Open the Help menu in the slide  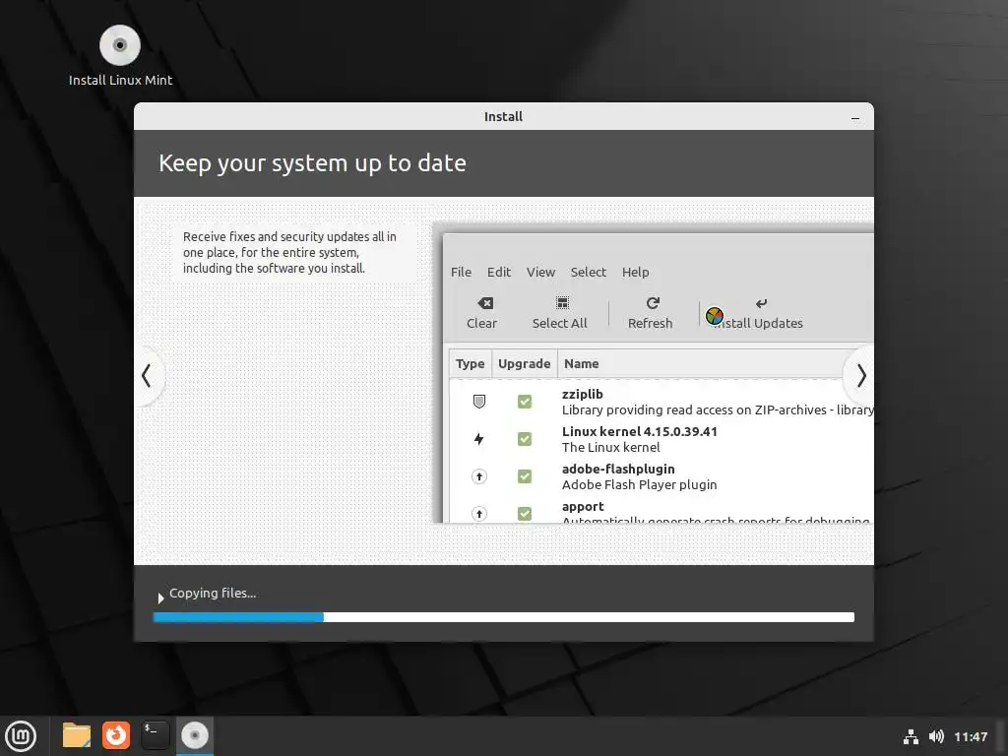(635, 273)
